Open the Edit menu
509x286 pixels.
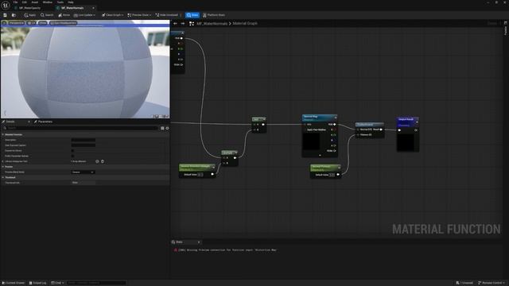(x=25, y=2)
